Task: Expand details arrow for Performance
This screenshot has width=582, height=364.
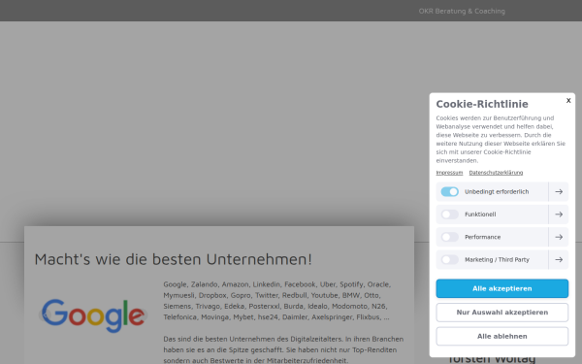Action: click(x=559, y=237)
